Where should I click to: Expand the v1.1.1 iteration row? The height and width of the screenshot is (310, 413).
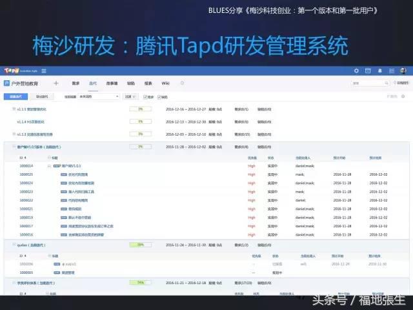pyautogui.click(x=14, y=109)
